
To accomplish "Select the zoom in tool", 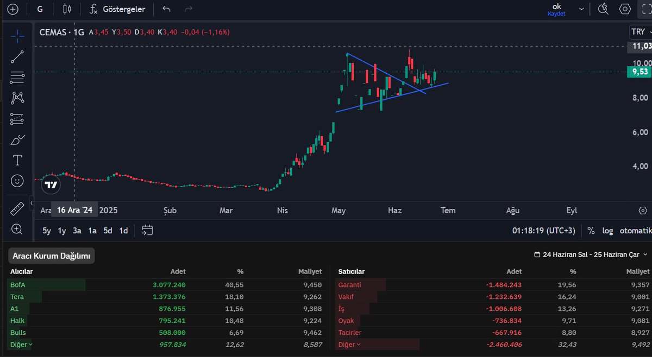I will pos(17,229).
